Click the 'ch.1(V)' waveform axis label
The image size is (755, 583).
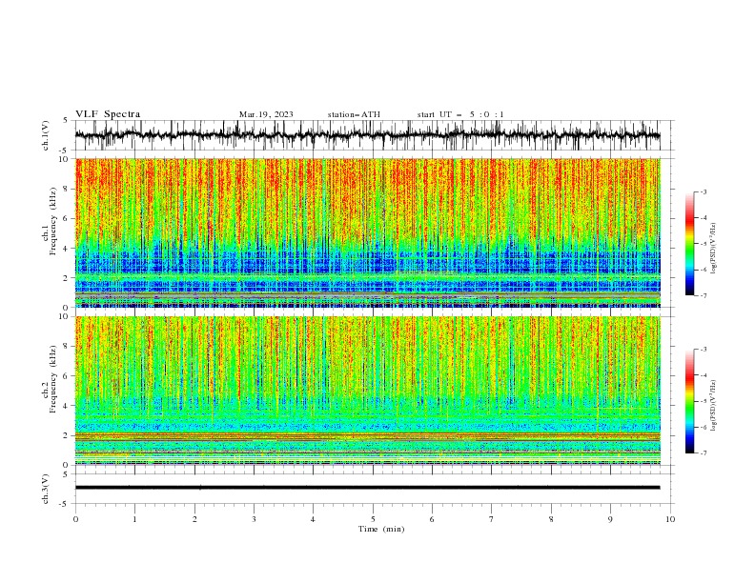pyautogui.click(x=46, y=135)
